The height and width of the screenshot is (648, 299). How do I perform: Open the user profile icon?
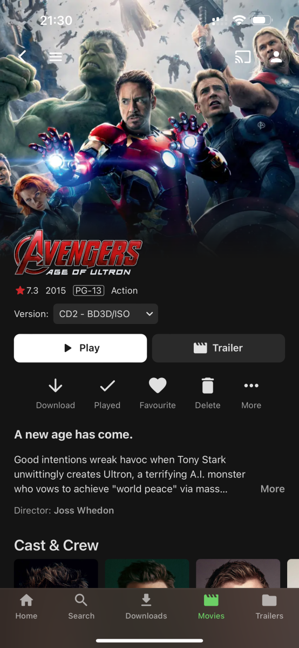276,57
